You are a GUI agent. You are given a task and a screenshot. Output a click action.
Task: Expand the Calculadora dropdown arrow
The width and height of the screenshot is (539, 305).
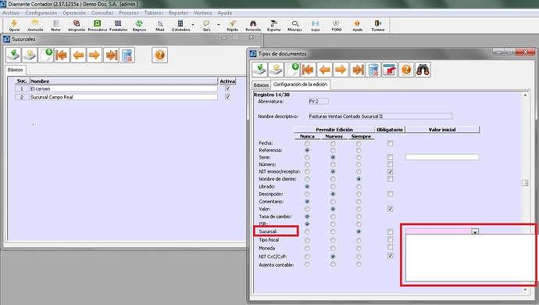pos(193,25)
